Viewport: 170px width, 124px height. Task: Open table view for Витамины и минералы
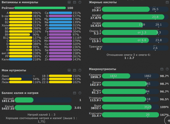(x=69, y=2)
